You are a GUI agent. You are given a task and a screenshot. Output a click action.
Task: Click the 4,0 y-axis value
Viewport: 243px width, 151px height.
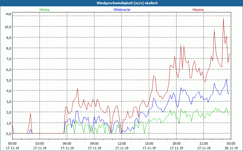pyautogui.click(x=9, y=91)
